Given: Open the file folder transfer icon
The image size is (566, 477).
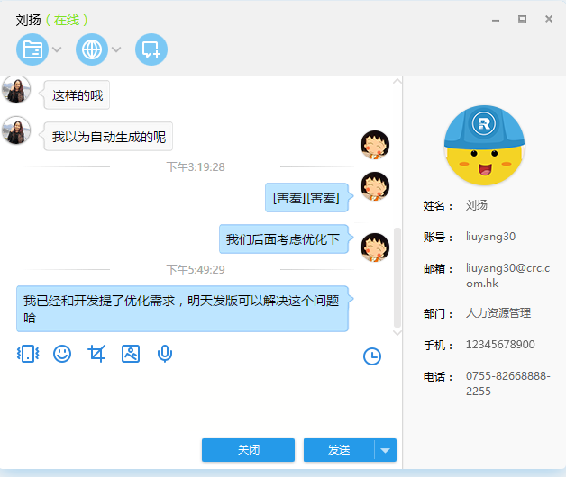Looking at the screenshot, I should coord(32,49).
